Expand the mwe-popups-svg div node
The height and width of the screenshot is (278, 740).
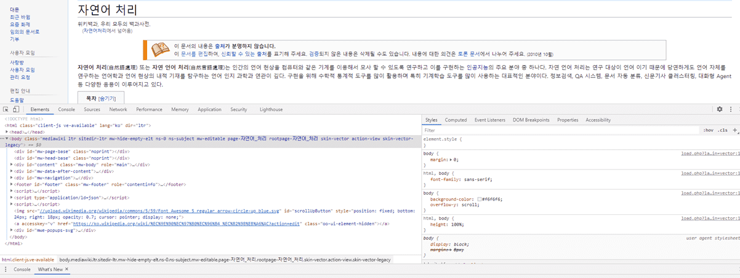click(x=12, y=230)
